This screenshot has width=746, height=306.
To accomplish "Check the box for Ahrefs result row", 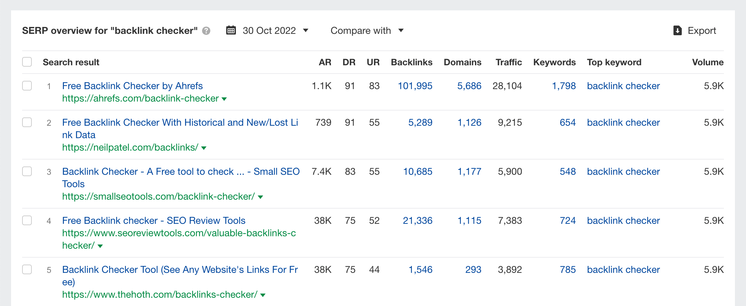I will [27, 86].
